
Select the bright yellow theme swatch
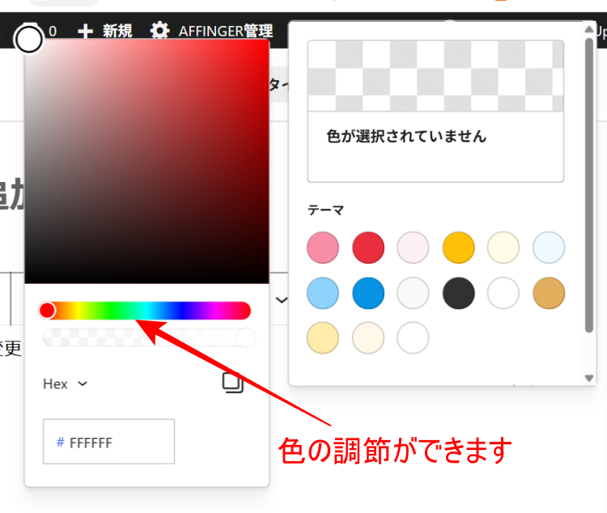[x=458, y=248]
